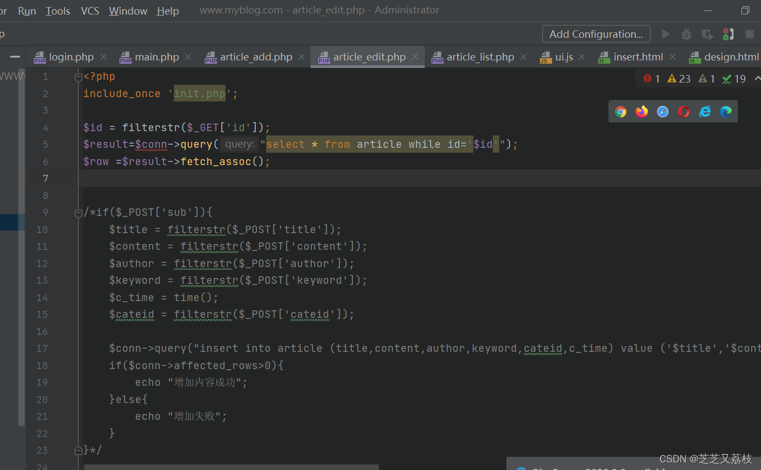The height and width of the screenshot is (470, 761).
Task: Open the Tools menu
Action: [58, 11]
